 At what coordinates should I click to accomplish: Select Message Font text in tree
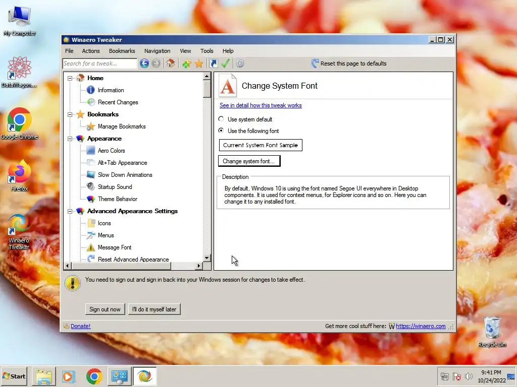pyautogui.click(x=115, y=247)
